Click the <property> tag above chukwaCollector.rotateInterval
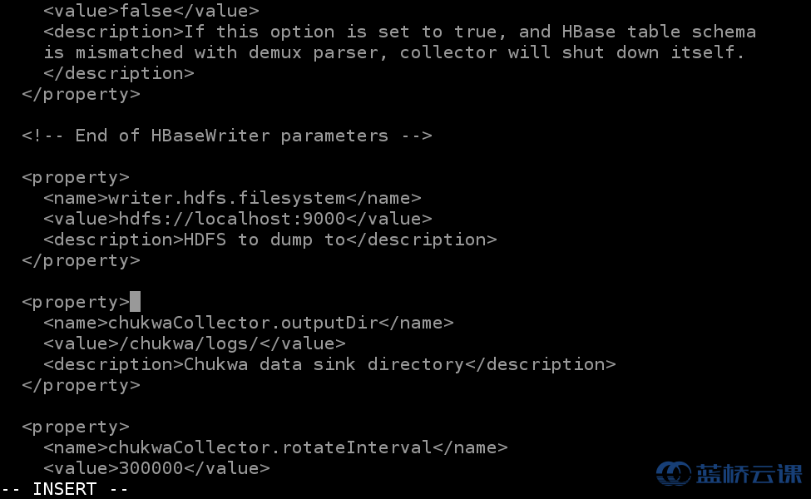Image resolution: width=811 pixels, height=499 pixels. [x=76, y=427]
